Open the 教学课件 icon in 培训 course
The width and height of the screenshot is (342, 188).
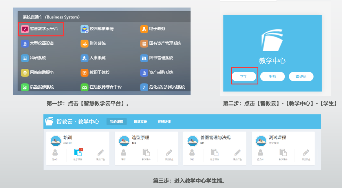click(78, 153)
